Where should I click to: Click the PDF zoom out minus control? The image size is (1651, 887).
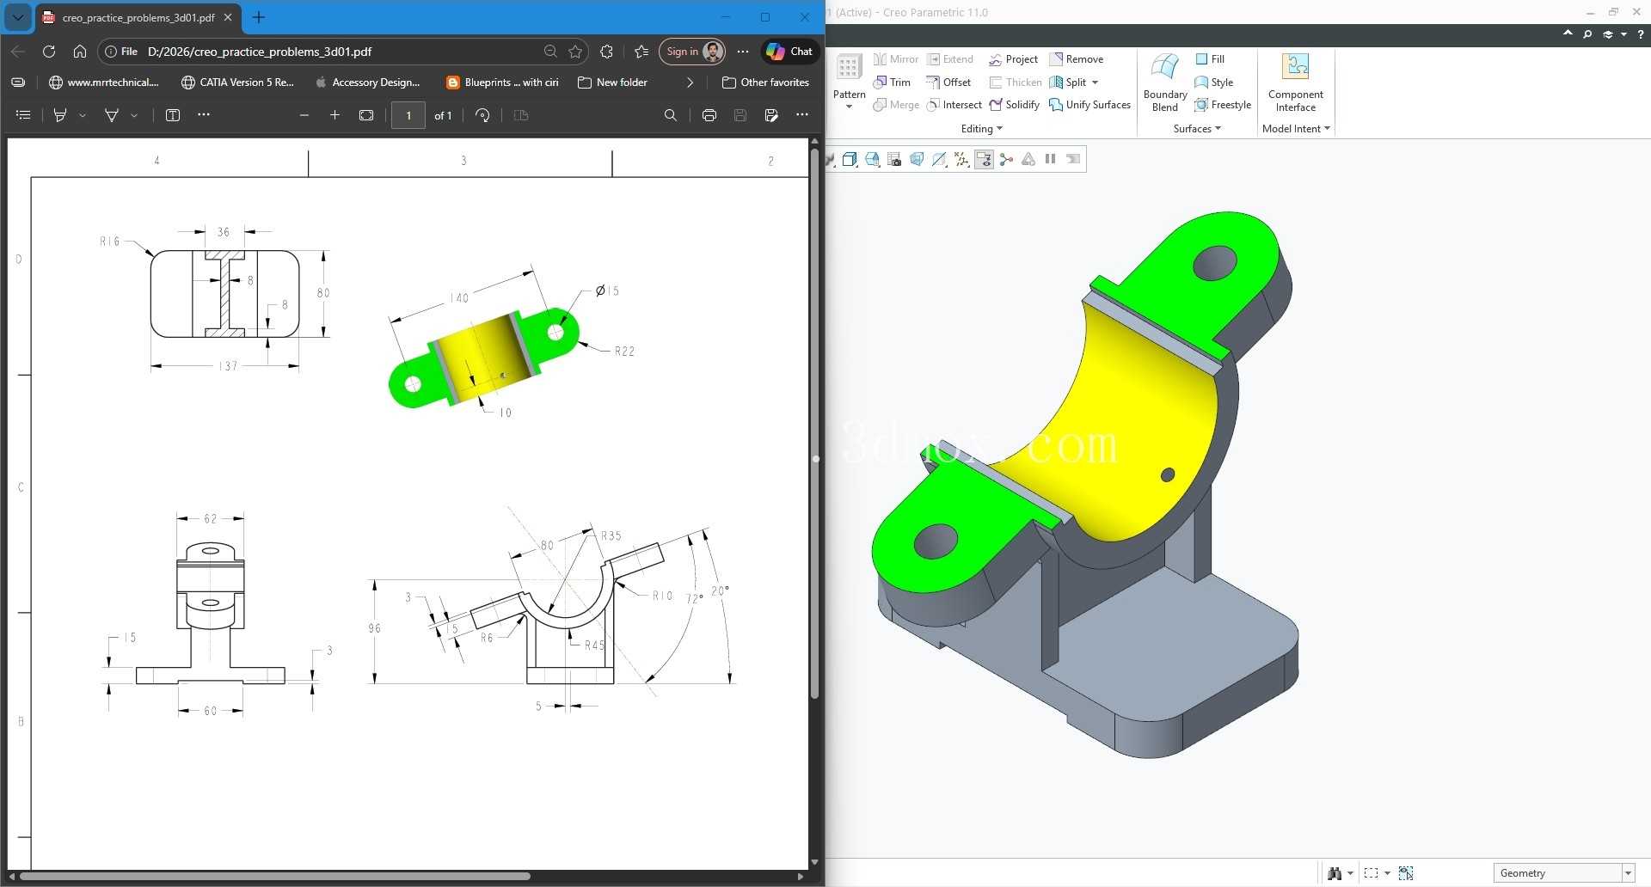coord(304,115)
